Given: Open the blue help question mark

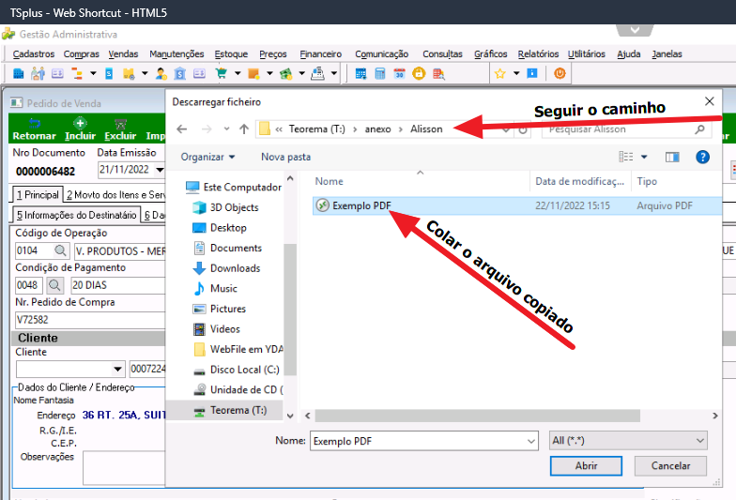Looking at the screenshot, I should [702, 158].
